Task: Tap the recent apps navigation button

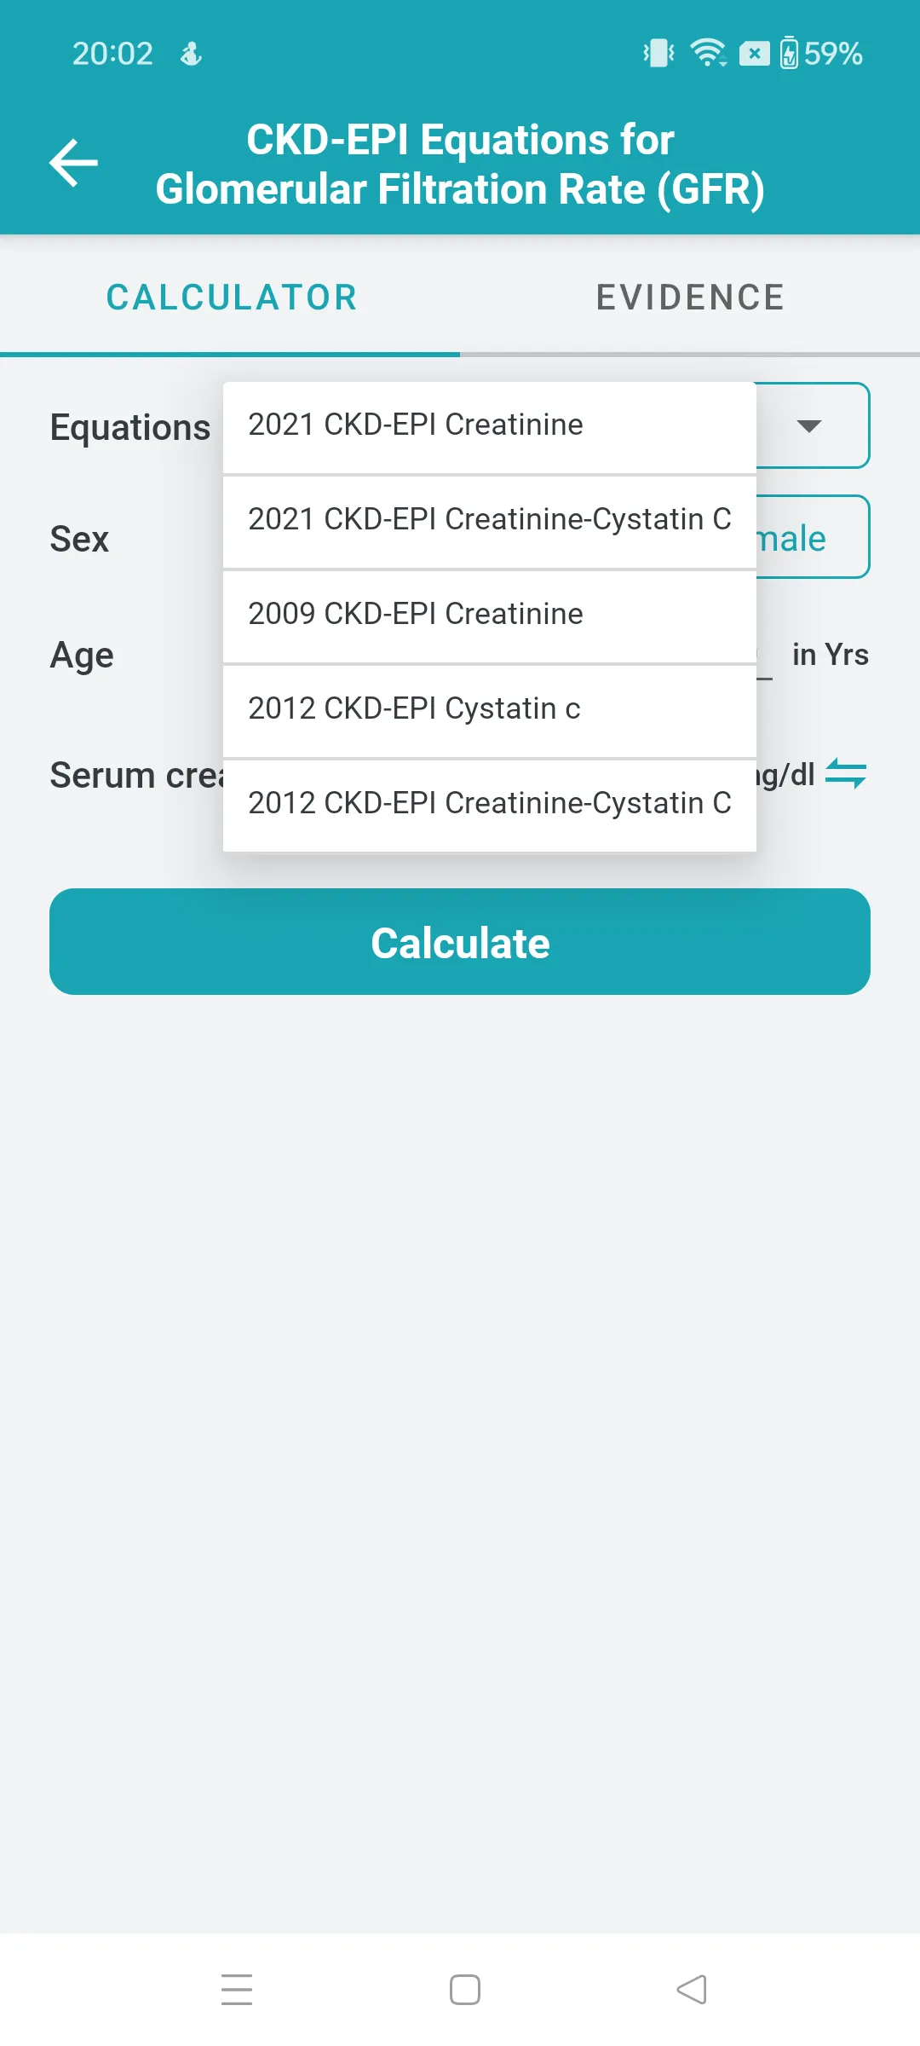Action: [237, 1989]
